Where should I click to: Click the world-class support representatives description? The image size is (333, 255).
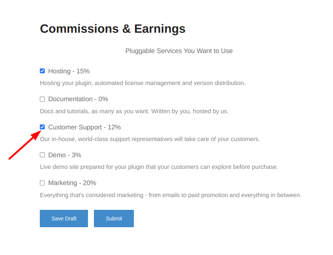(x=150, y=139)
